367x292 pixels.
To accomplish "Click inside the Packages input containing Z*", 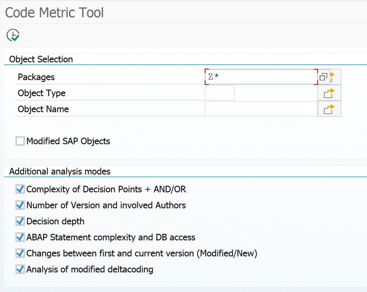I will coord(260,77).
